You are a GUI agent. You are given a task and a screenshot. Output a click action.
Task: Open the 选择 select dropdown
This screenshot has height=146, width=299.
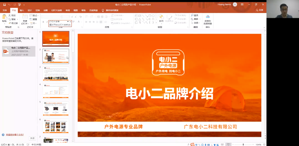[x=195, y=23]
